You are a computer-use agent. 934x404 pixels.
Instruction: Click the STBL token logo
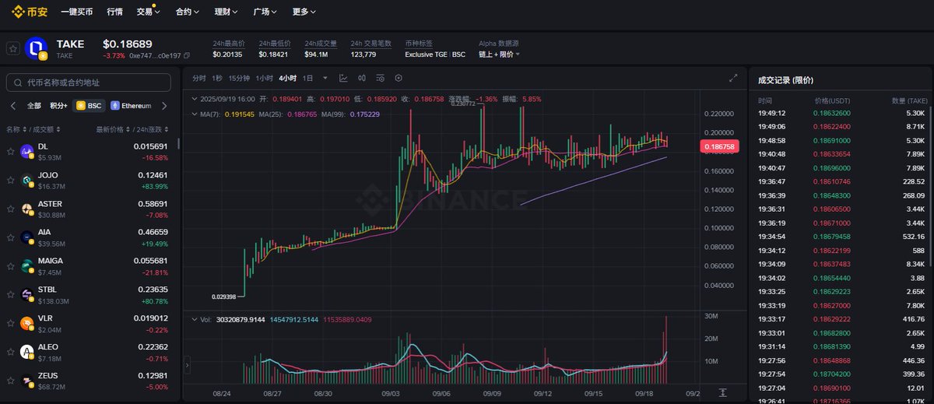click(x=26, y=294)
